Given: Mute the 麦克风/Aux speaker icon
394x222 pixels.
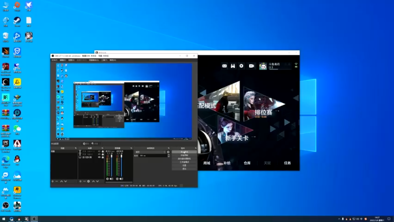Looking at the screenshot, I should point(111,179).
